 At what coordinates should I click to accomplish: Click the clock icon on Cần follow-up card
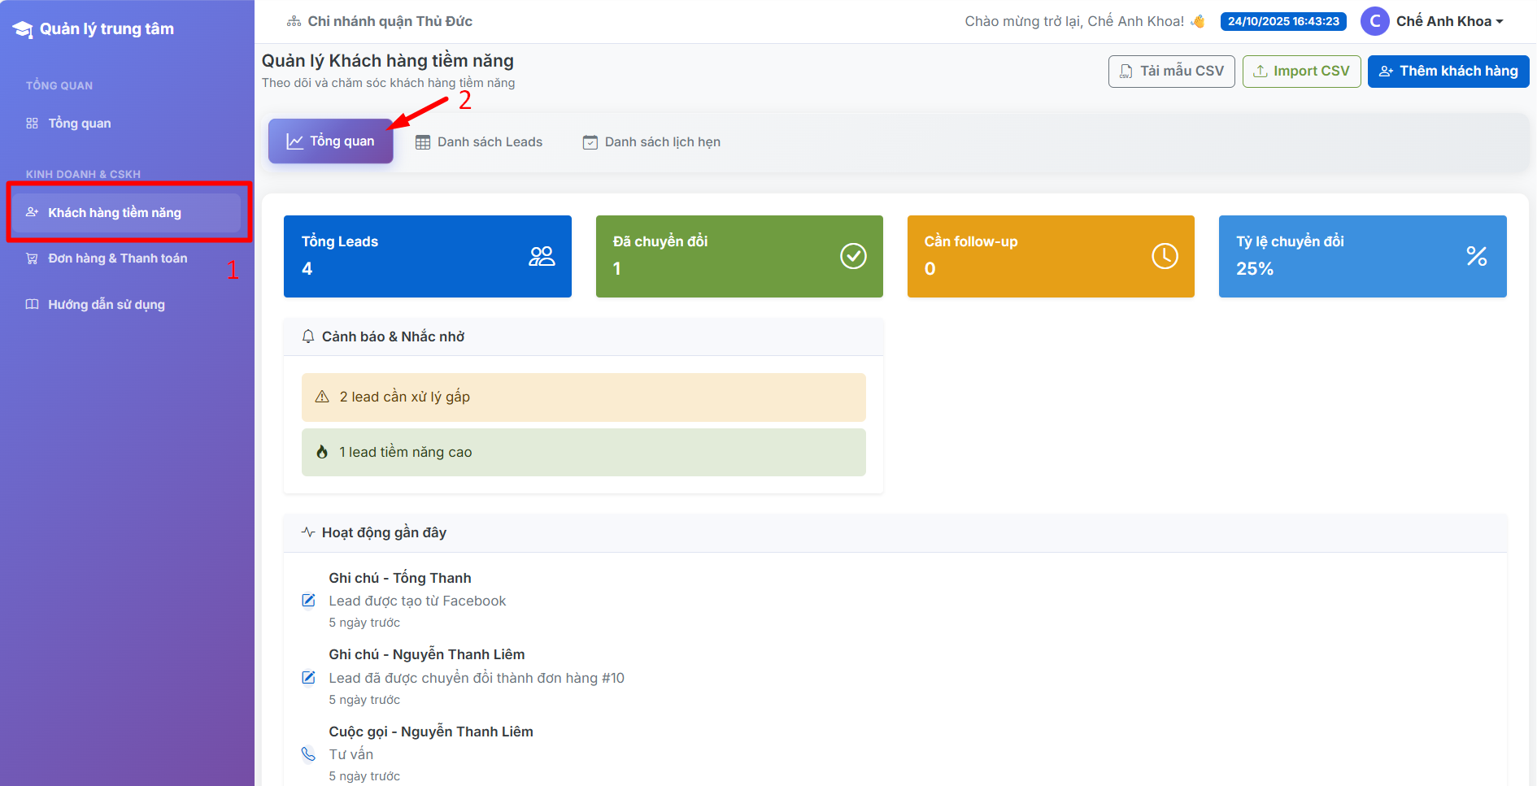tap(1165, 257)
